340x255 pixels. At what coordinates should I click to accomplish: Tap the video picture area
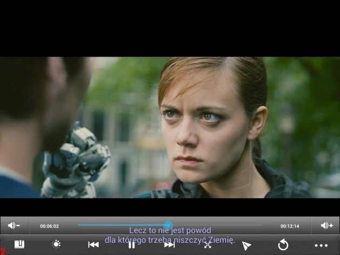tap(170, 127)
